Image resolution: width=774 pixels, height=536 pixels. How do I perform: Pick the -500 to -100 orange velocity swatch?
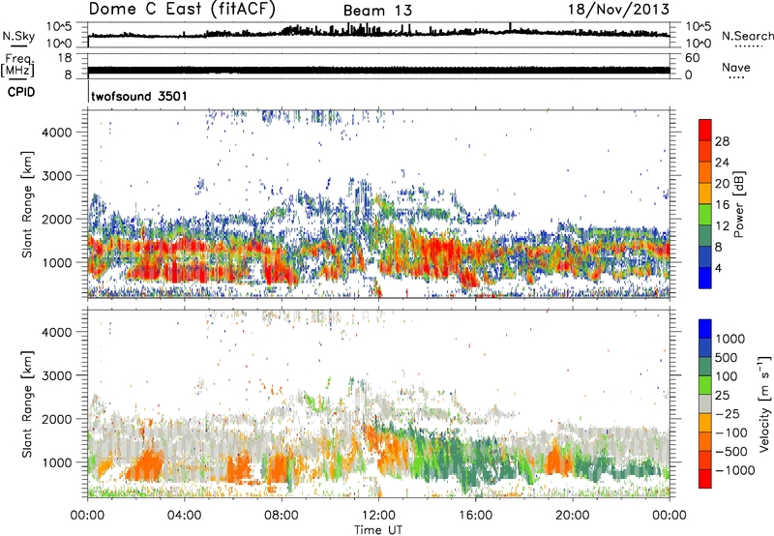click(x=705, y=441)
